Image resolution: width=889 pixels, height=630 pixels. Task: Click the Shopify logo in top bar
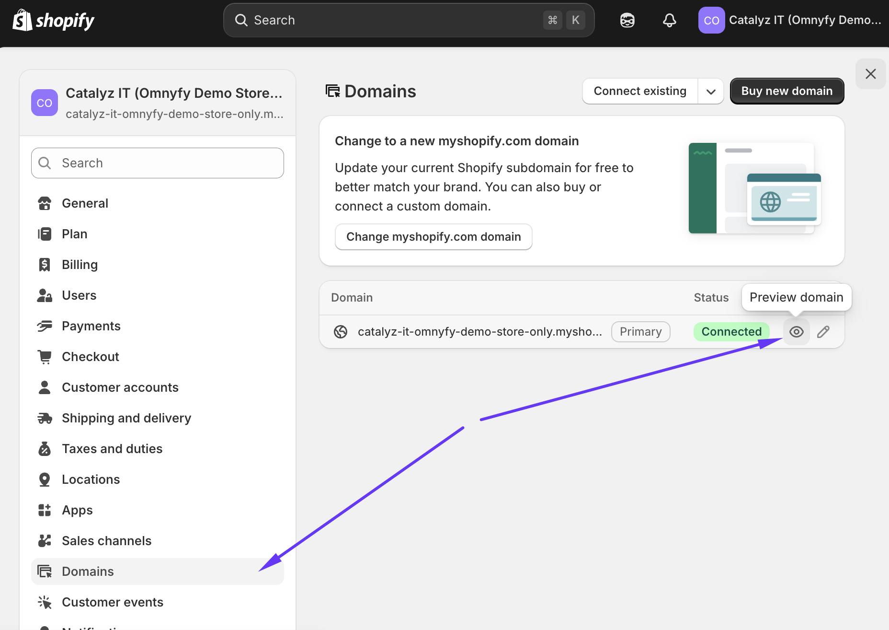click(53, 20)
